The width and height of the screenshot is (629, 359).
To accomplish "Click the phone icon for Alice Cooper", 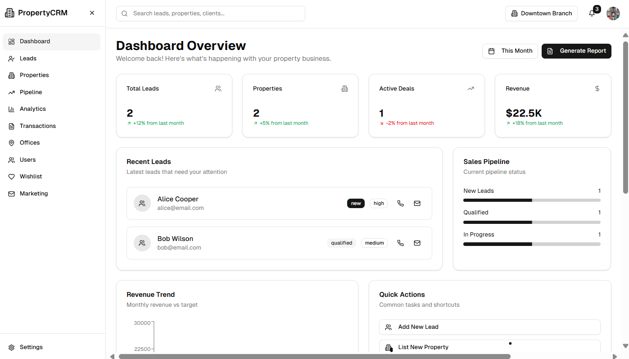I will pos(400,203).
